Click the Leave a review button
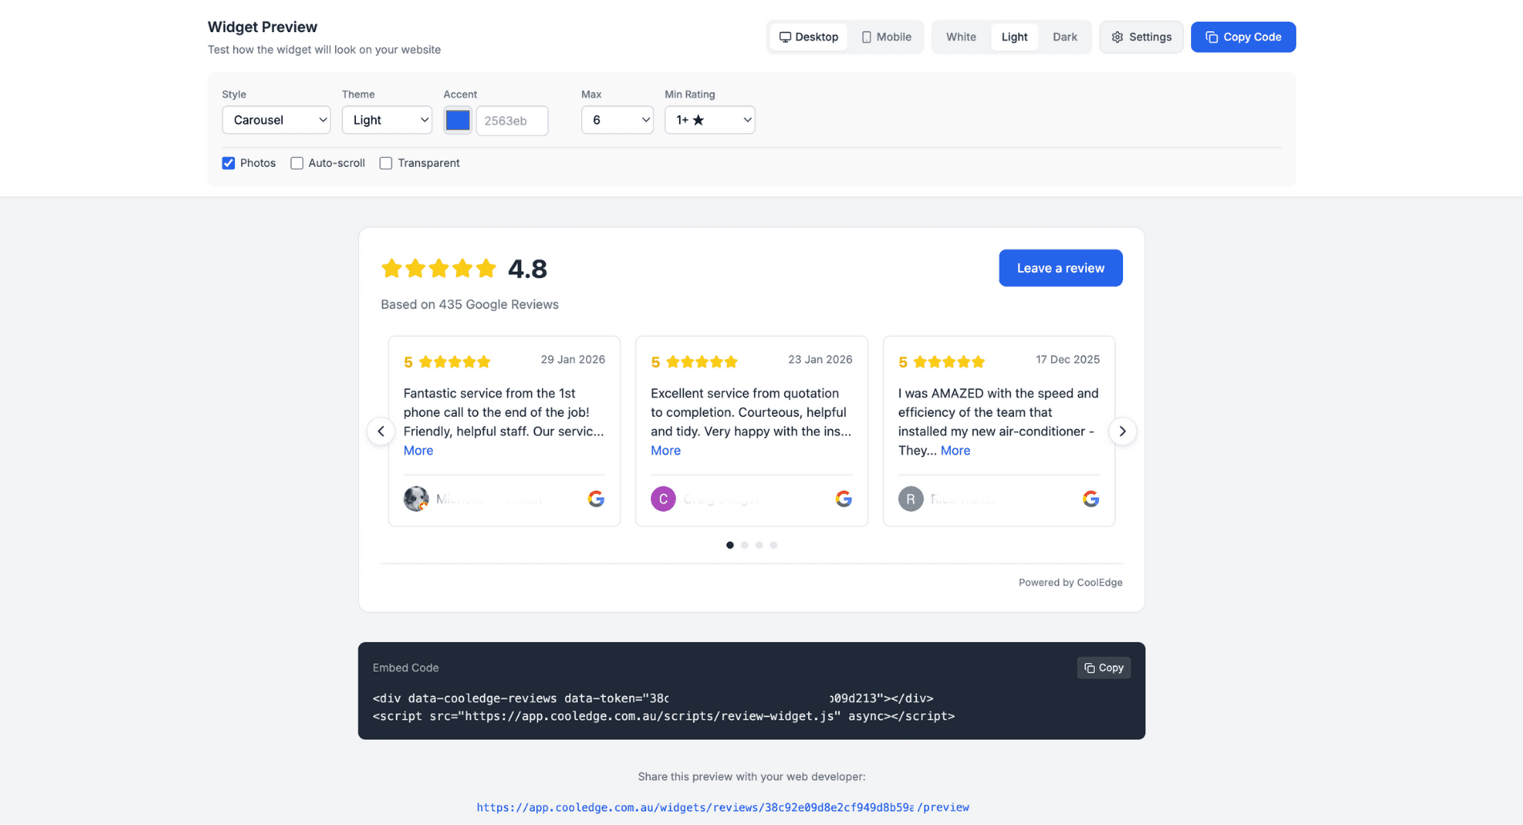Viewport: 1523px width, 825px height. pyautogui.click(x=1060, y=268)
